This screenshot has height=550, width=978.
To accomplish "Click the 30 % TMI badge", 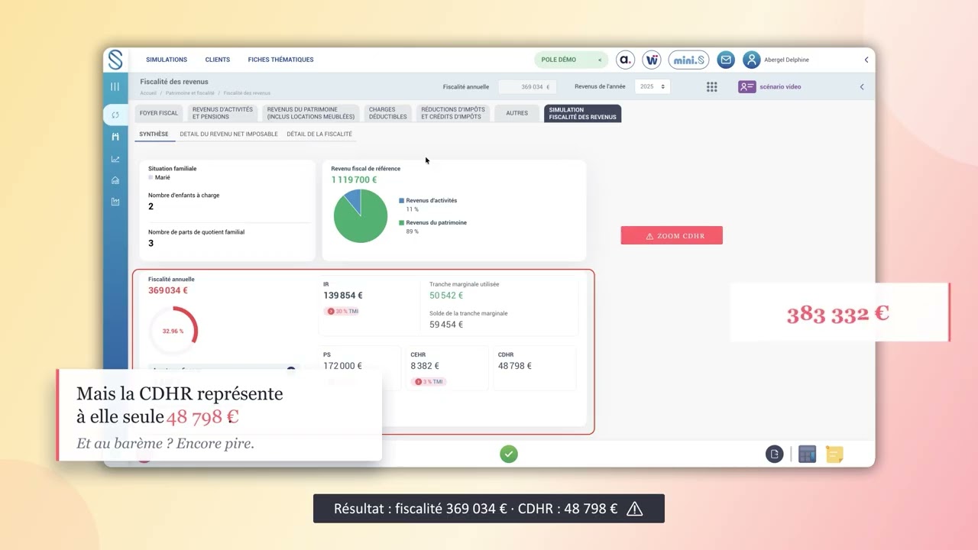I will 342,311.
